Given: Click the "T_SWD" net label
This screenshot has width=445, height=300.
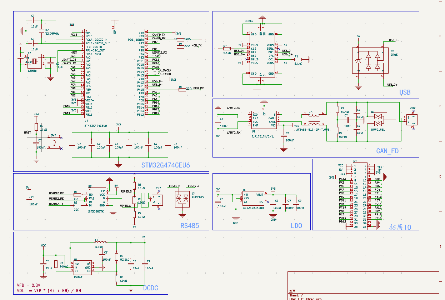Looking at the screenshot, I should (x=156, y=56).
